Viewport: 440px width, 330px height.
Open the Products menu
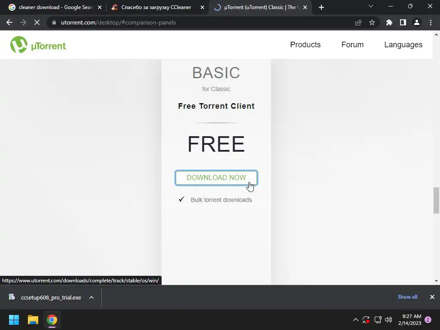(306, 45)
